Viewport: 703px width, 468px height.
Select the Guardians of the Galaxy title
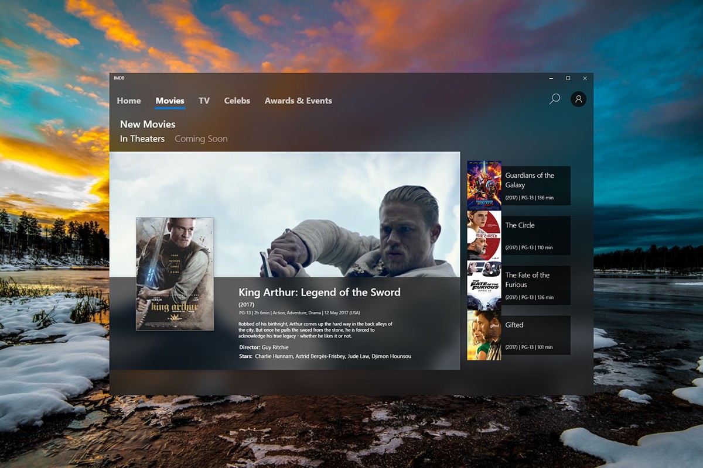[530, 180]
